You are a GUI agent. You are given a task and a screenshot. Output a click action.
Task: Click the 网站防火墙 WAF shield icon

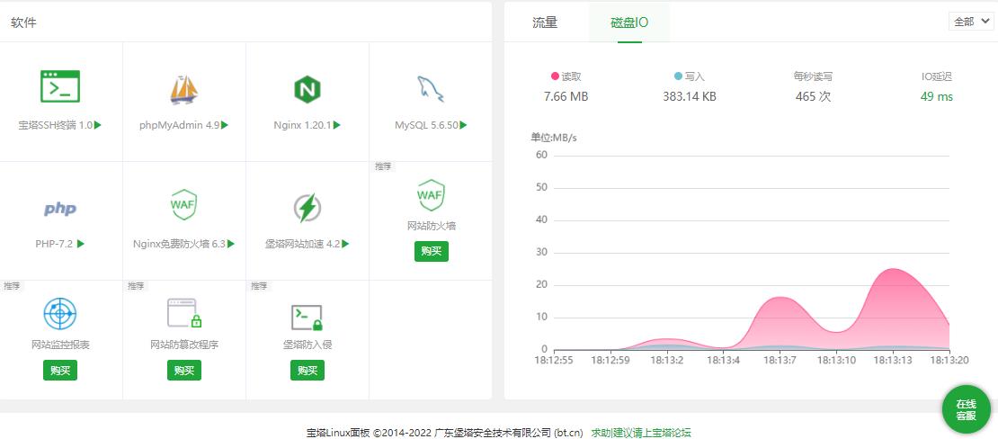[431, 195]
